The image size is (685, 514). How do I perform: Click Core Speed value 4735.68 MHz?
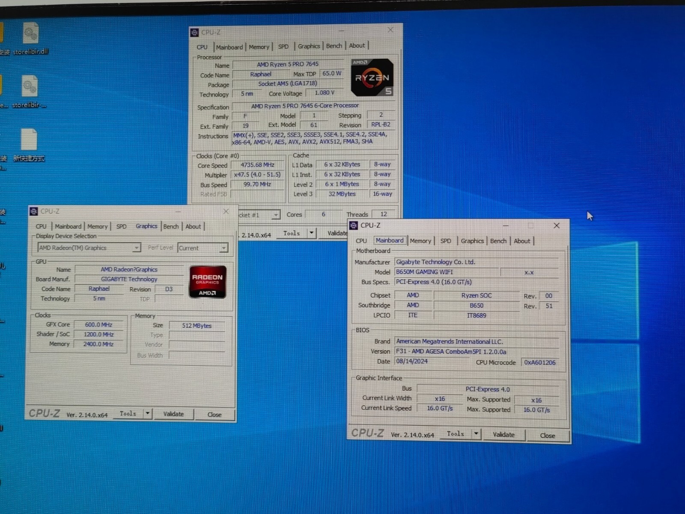point(257,165)
